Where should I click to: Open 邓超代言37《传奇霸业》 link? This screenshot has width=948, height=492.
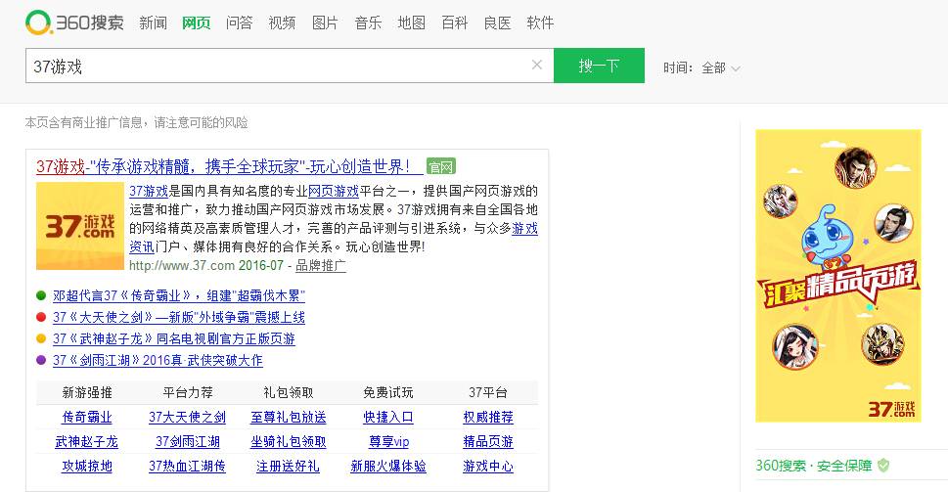178,295
